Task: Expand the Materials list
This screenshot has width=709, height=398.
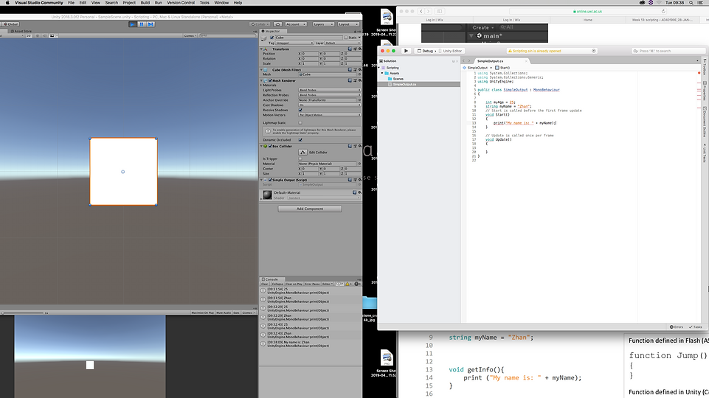Action: click(x=261, y=85)
